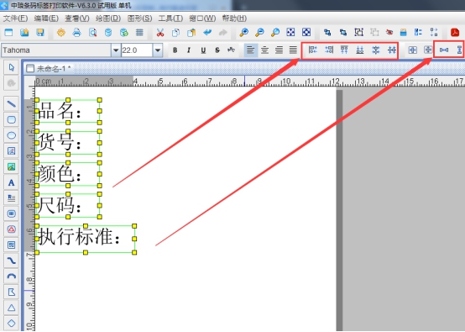Open print with the printer icon
The width and height of the screenshot is (465, 332).
pyautogui.click(x=77, y=33)
